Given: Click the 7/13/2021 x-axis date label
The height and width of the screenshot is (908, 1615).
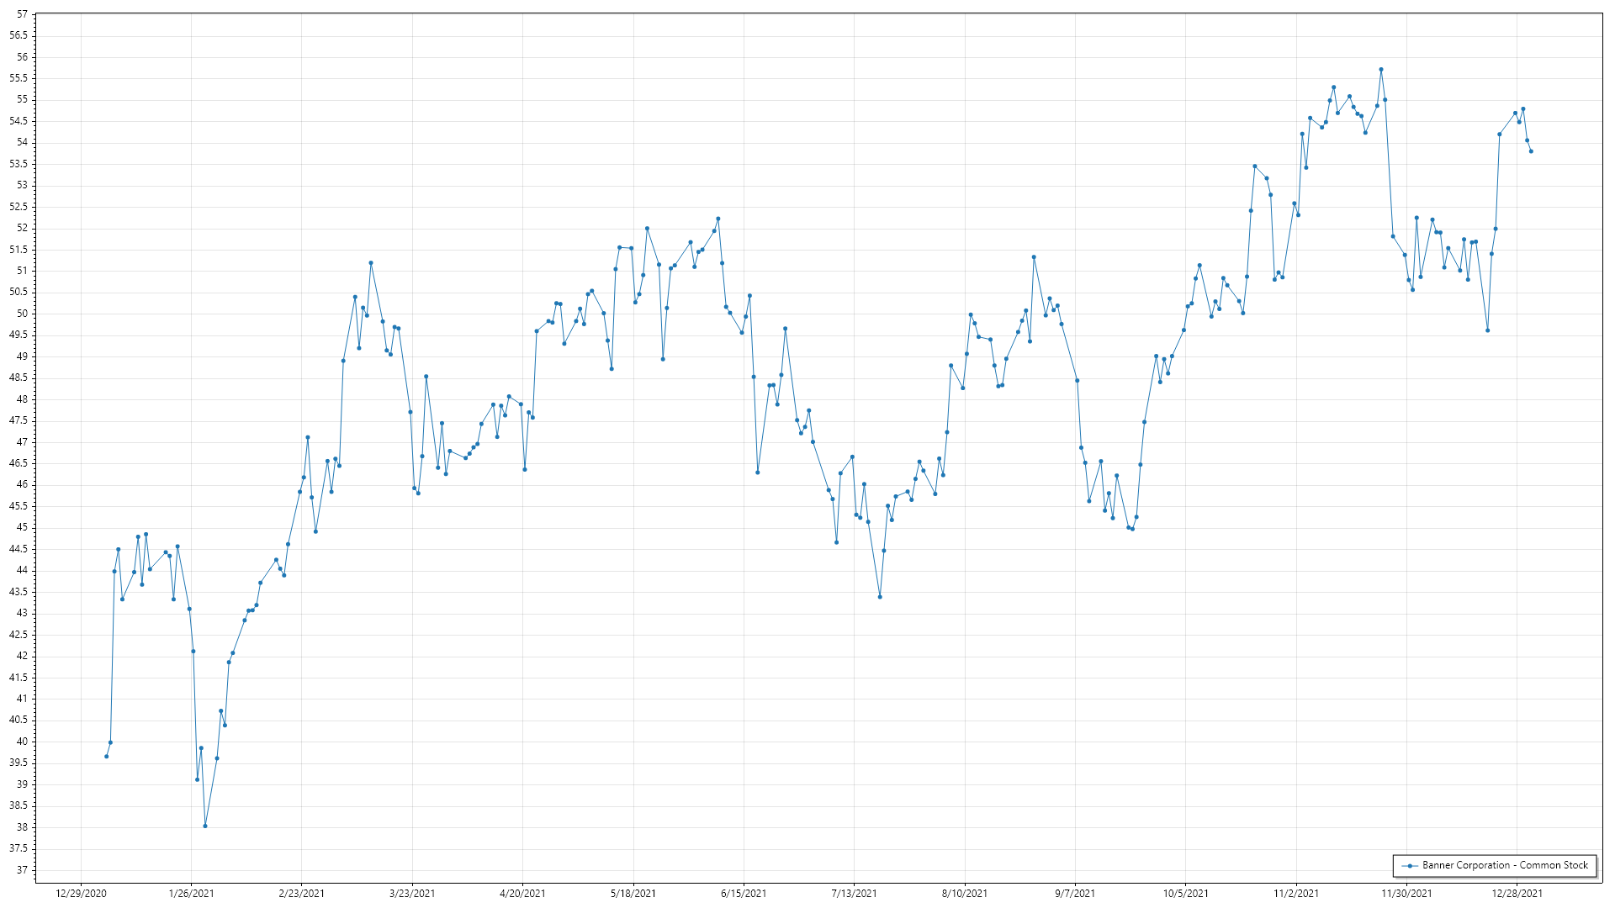Looking at the screenshot, I should (x=854, y=893).
